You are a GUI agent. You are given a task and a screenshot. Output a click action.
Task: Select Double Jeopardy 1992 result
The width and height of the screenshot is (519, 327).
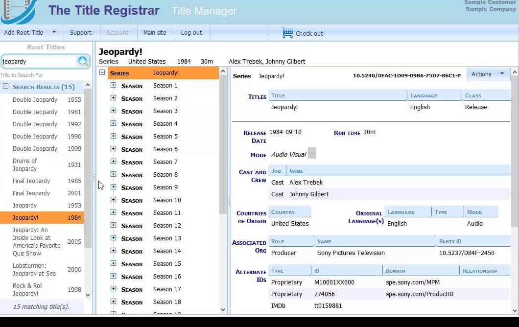click(x=42, y=124)
